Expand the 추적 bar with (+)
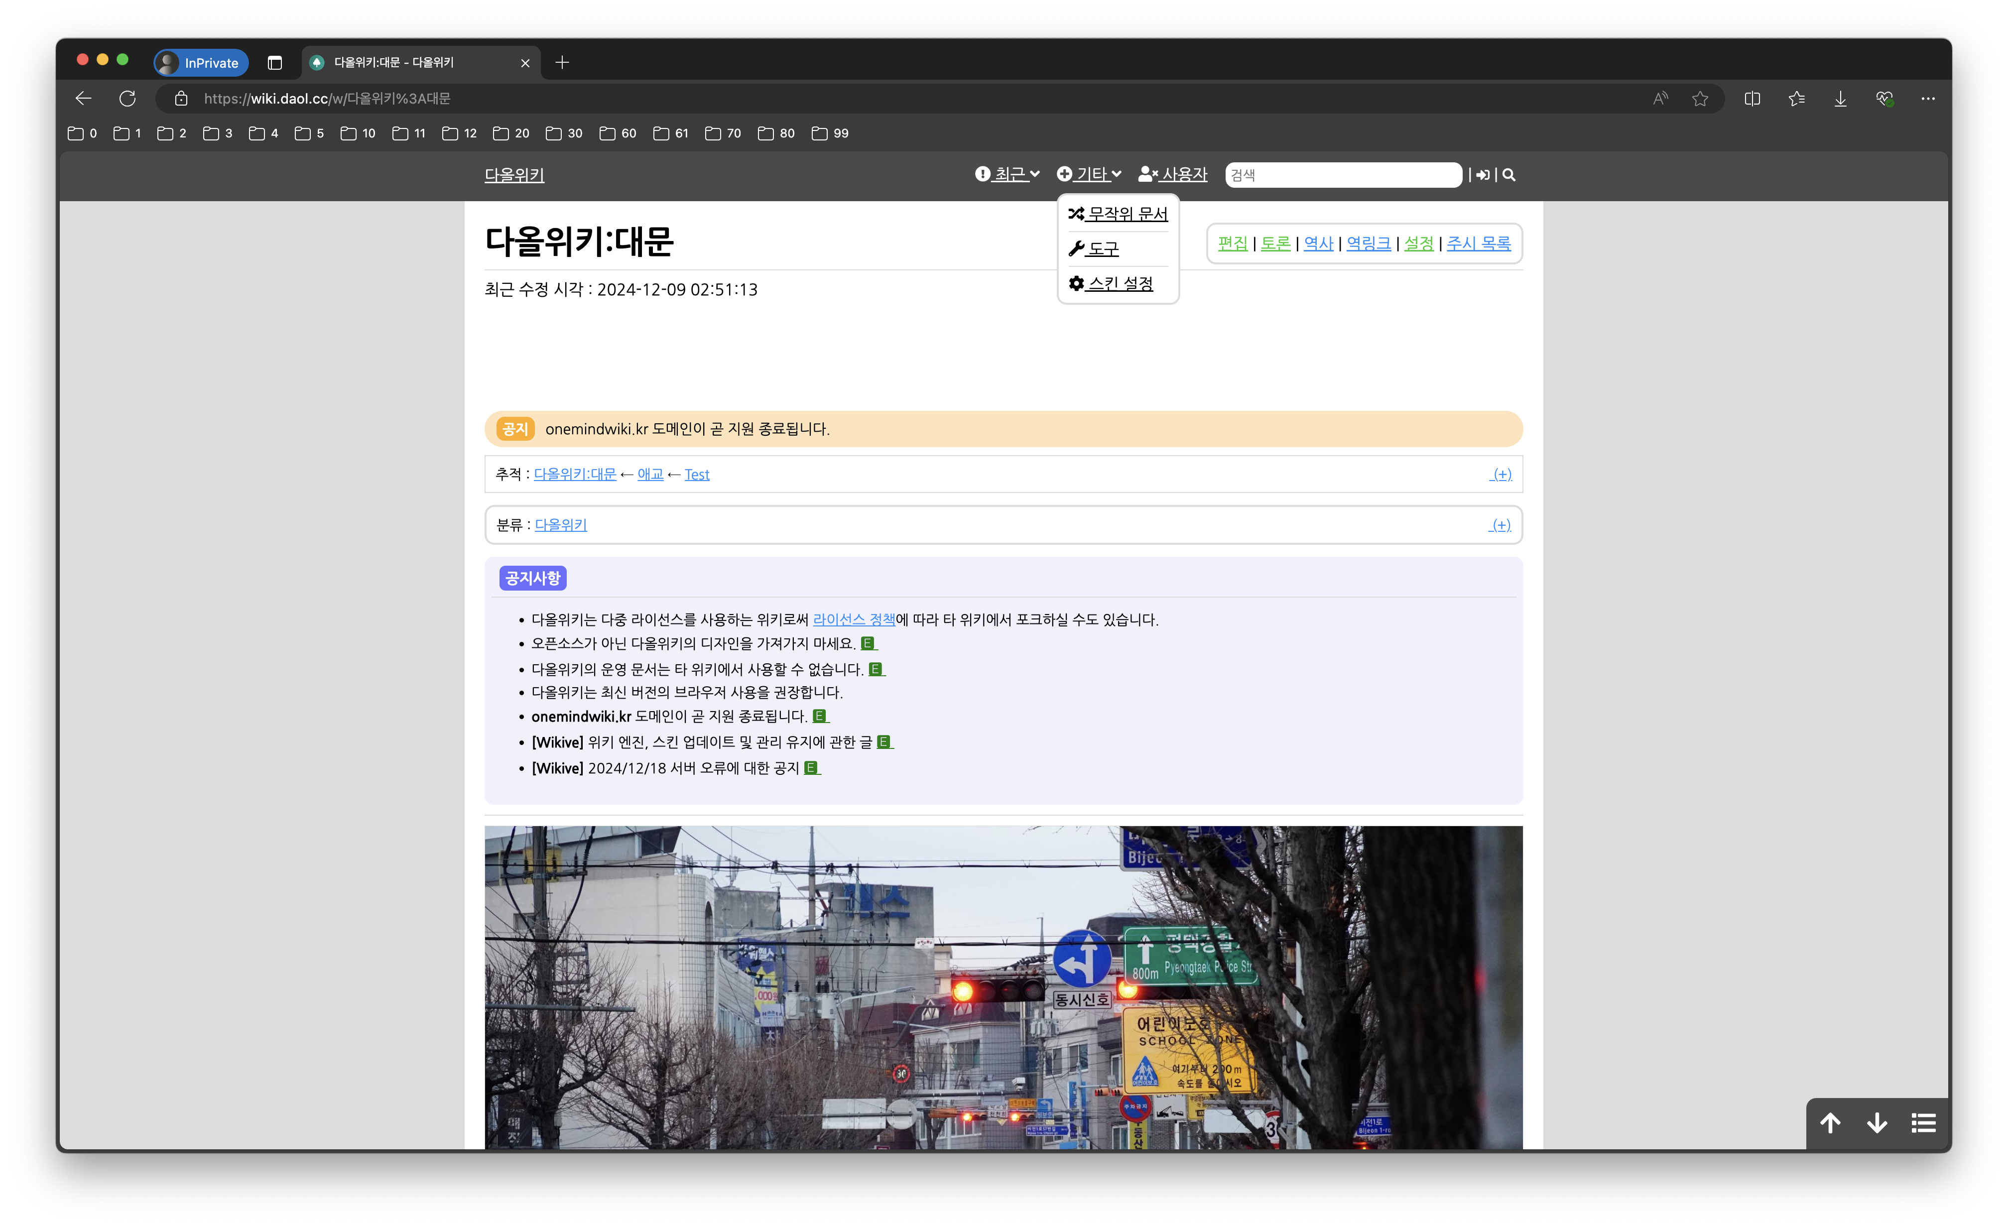The width and height of the screenshot is (2008, 1227). click(1501, 474)
